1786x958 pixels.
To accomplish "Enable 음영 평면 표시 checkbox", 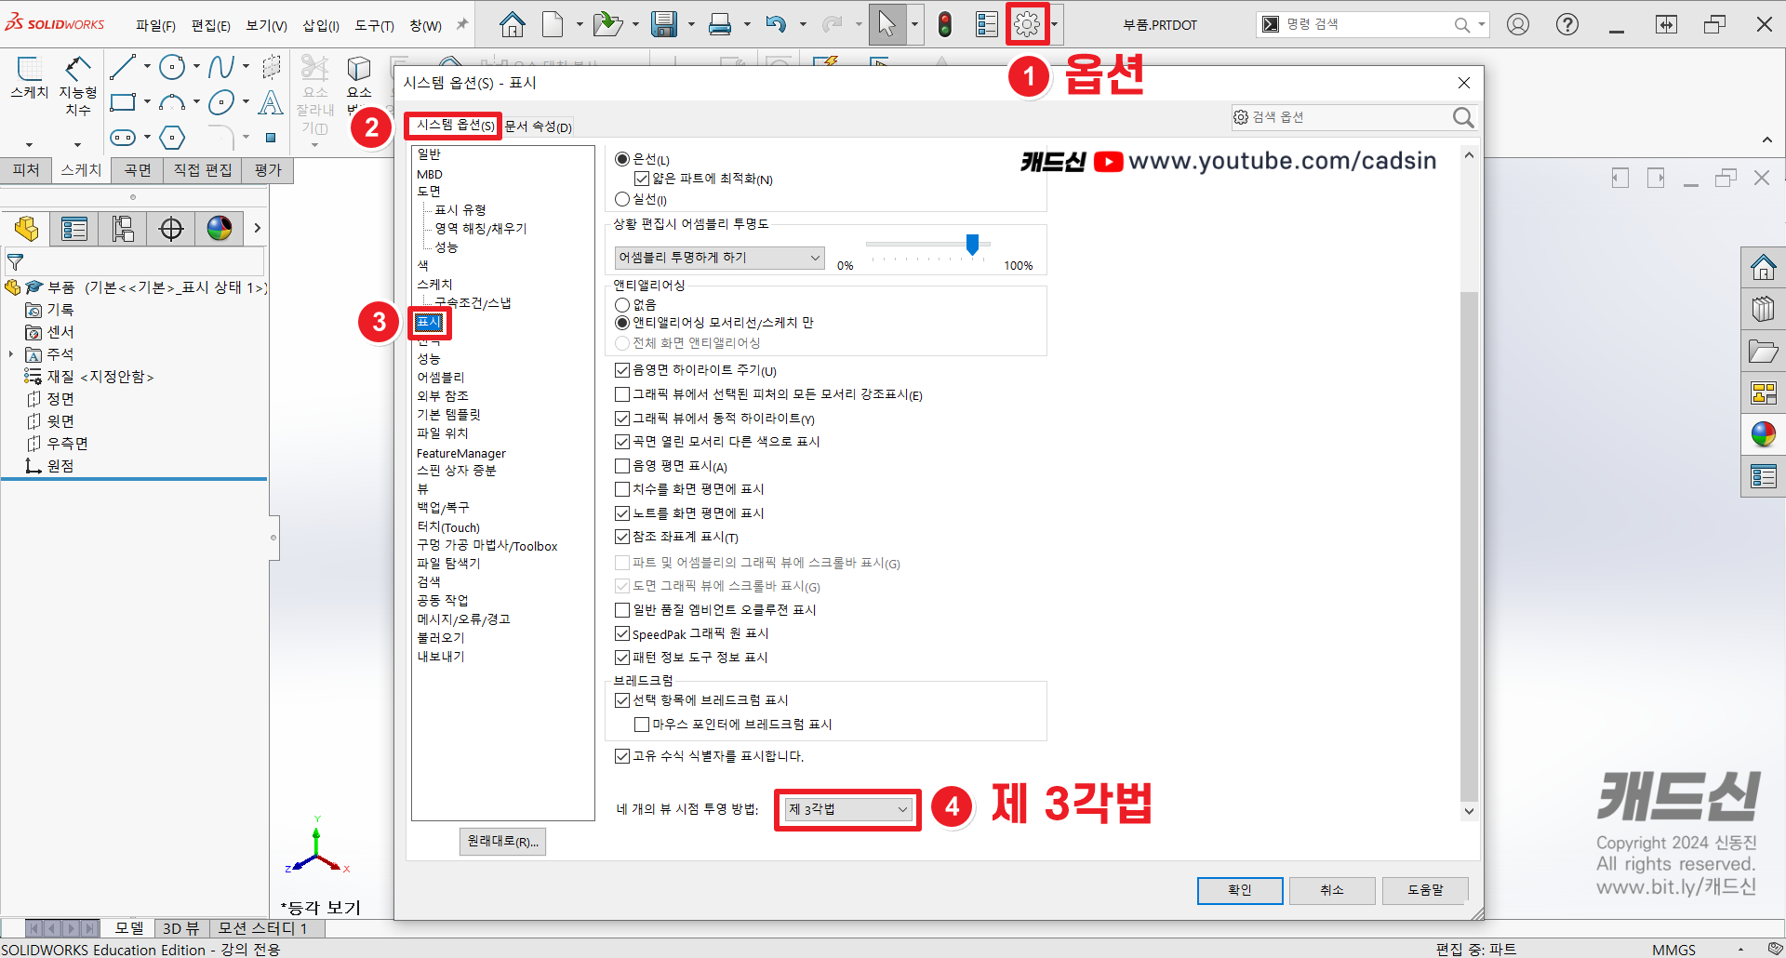I will click(x=622, y=466).
